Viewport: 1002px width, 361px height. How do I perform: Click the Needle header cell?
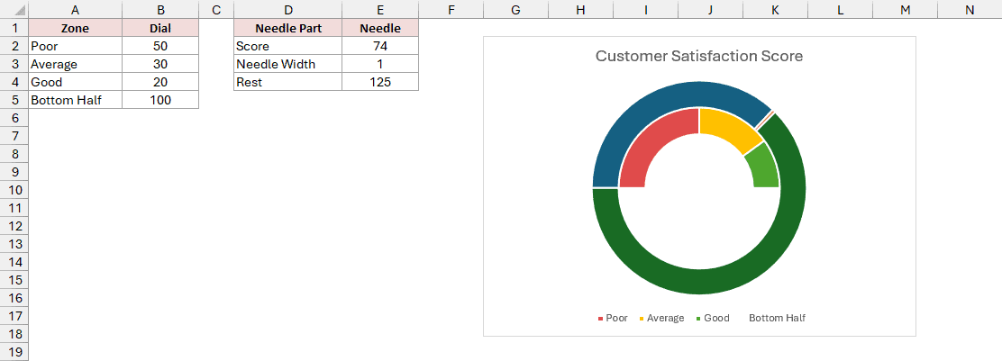coord(380,28)
